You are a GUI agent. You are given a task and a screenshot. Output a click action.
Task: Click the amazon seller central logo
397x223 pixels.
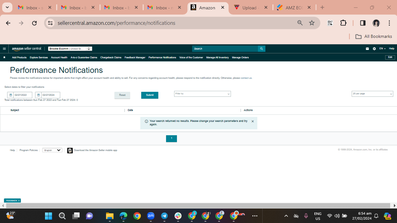click(x=27, y=49)
